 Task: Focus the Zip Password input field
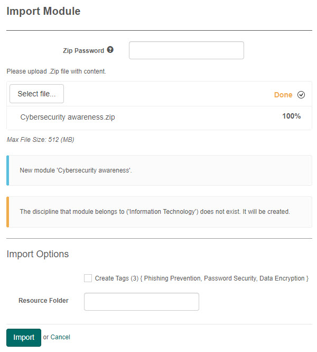click(x=186, y=50)
